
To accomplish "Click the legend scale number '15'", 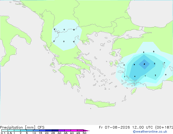I will click(x=40, y=133).
